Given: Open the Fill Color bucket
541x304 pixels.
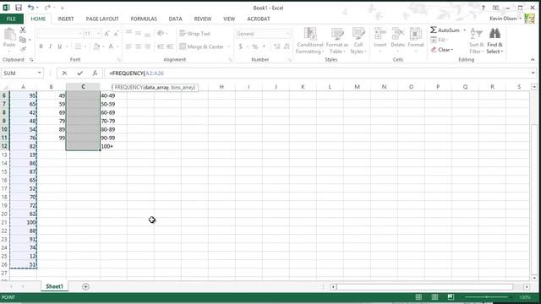Looking at the screenshot, I should 96,46.
